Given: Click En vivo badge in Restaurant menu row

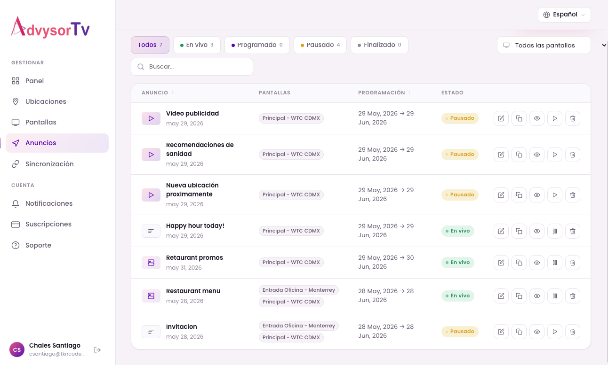Looking at the screenshot, I should 458,295.
